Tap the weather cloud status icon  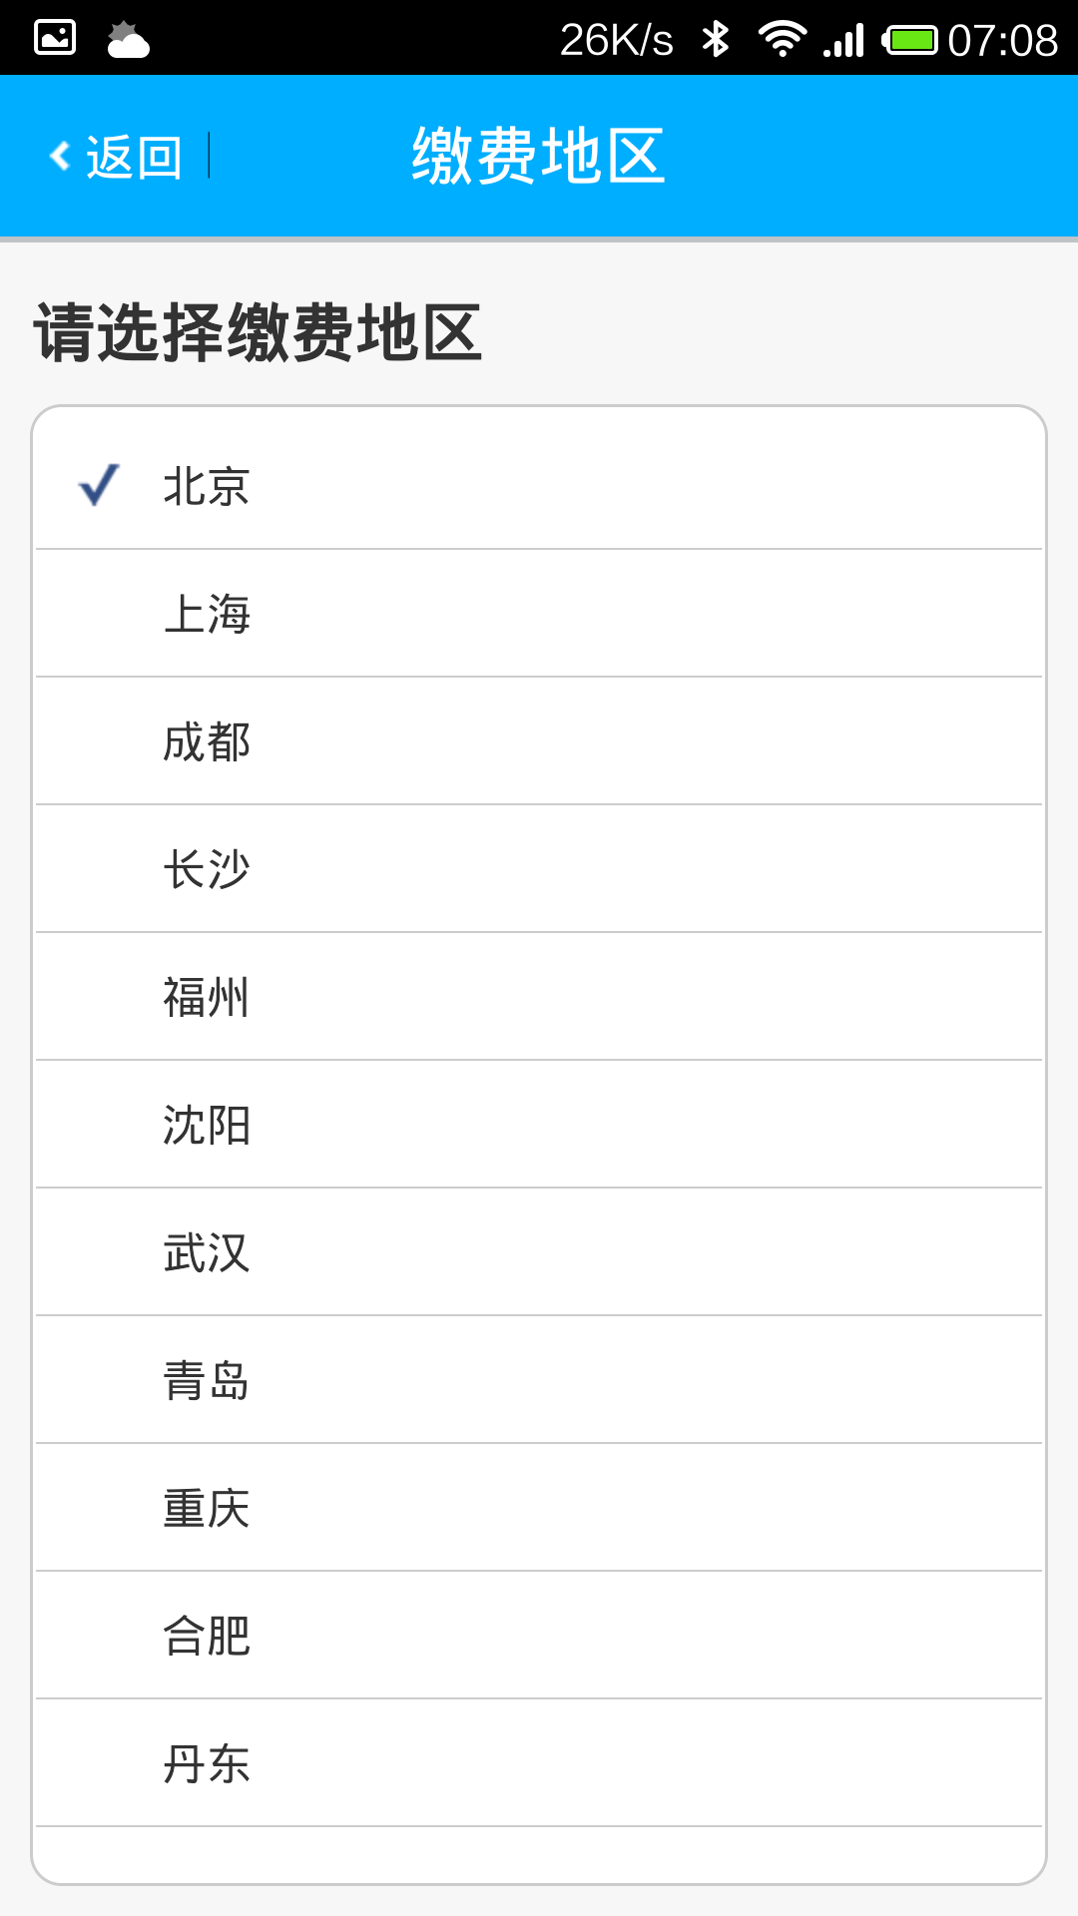coord(128,40)
